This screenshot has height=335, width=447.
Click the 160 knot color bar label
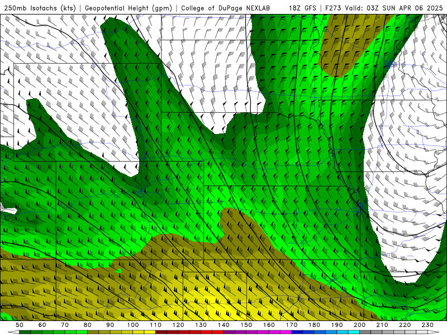click(x=269, y=325)
